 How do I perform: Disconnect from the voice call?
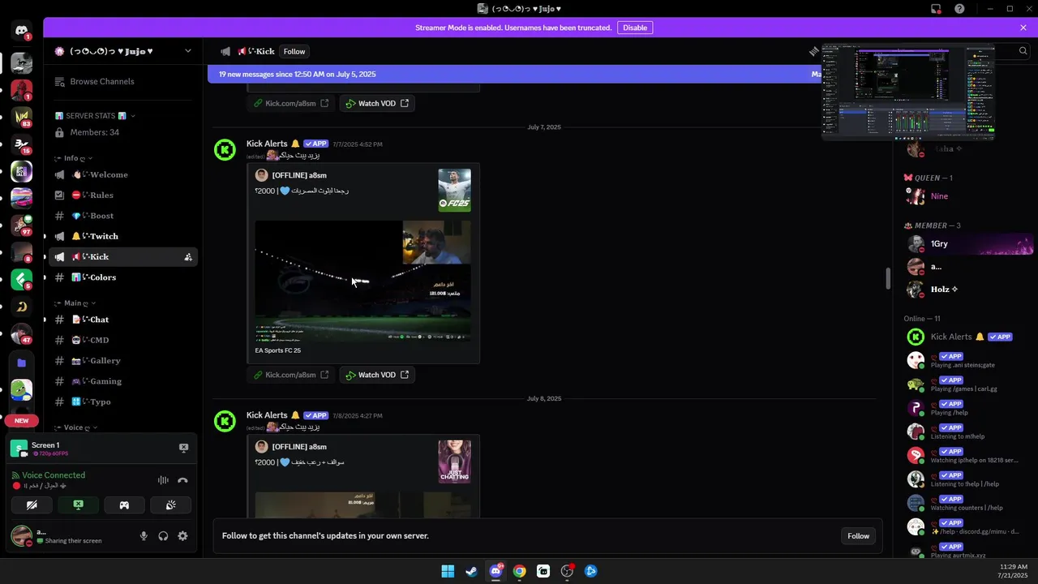coord(183,480)
